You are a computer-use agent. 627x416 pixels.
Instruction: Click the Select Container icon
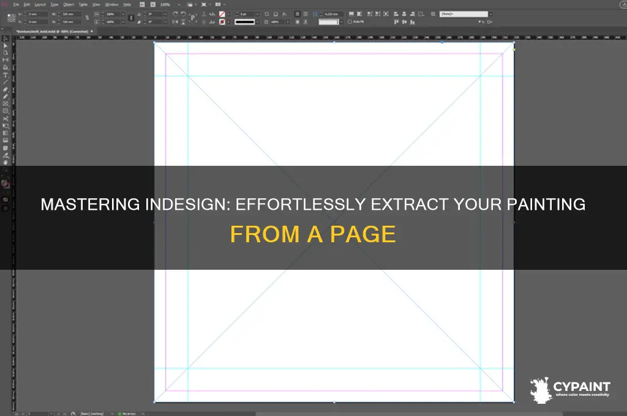[x=204, y=14]
